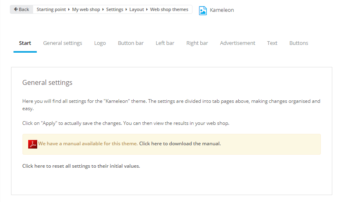
Task: Show the Right bar tab
Action: pyautogui.click(x=197, y=43)
